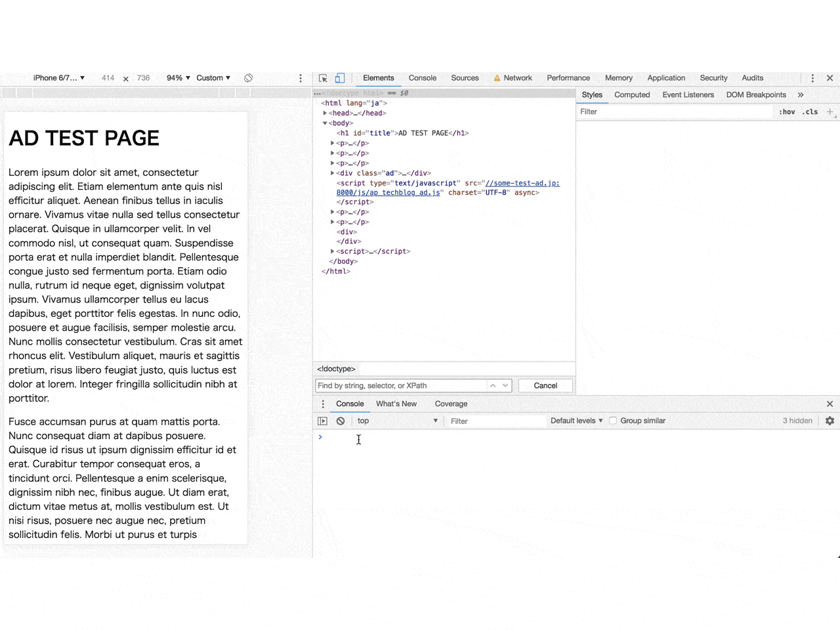Screen dimensions: 840x630
Task: Enable the Group similar checkbox
Action: click(613, 421)
